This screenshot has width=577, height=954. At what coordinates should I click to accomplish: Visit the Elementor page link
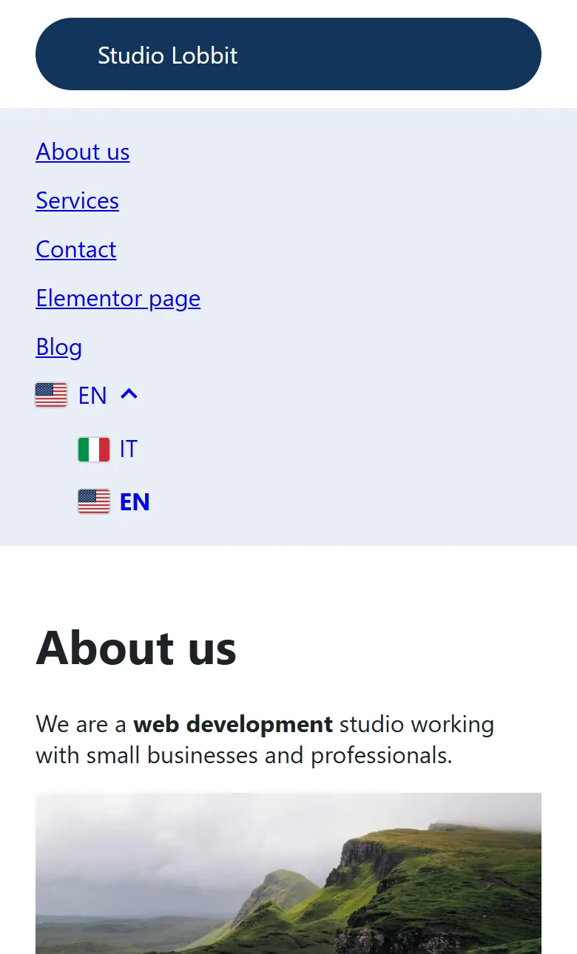[118, 298]
